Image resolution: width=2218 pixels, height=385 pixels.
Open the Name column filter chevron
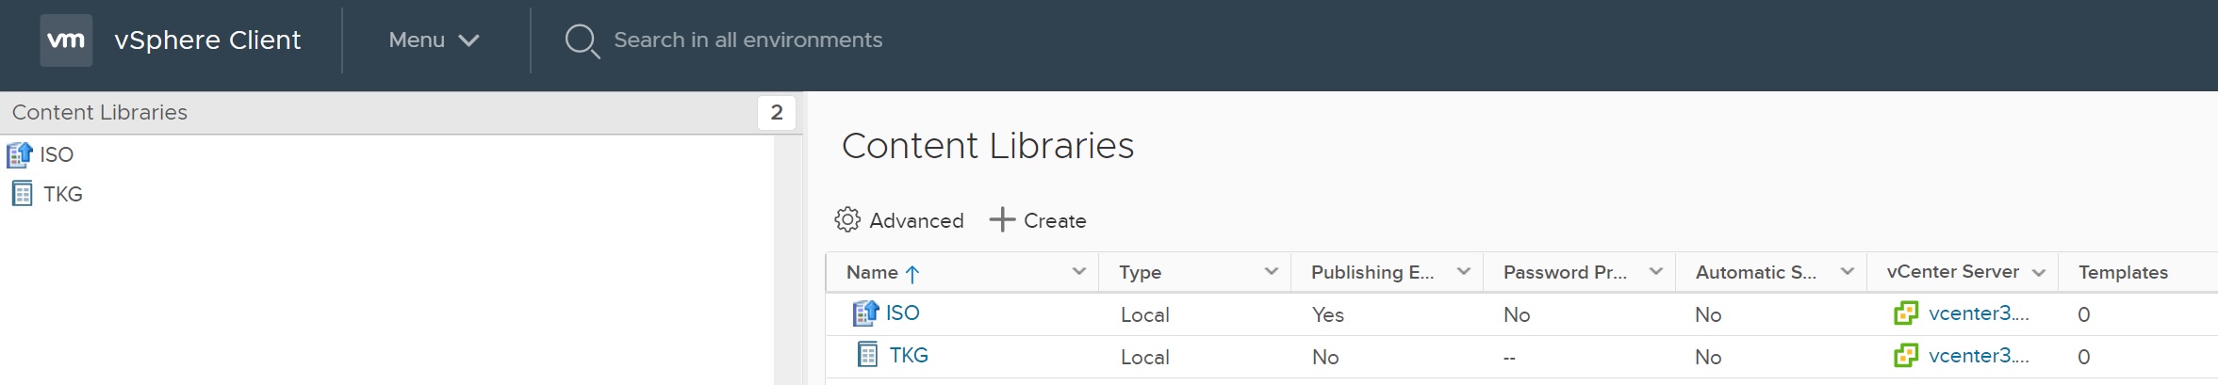click(x=1078, y=272)
